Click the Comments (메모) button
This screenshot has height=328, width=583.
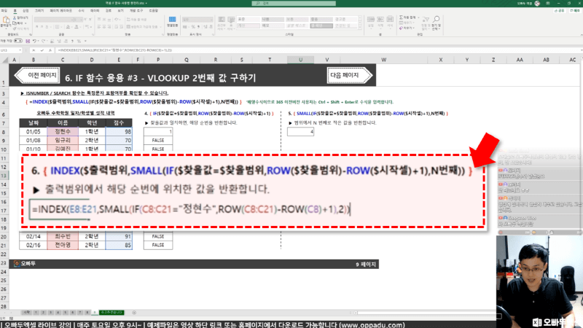(x=575, y=11)
